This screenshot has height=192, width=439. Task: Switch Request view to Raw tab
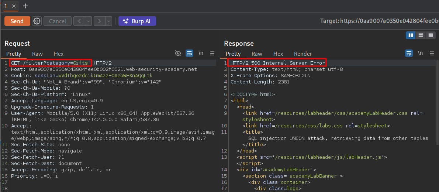coord(37,54)
